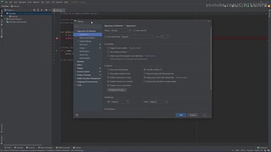Click the project-level marker icon beside Project: YouTube
This screenshot has height=152, width=271.
tap(100, 75)
